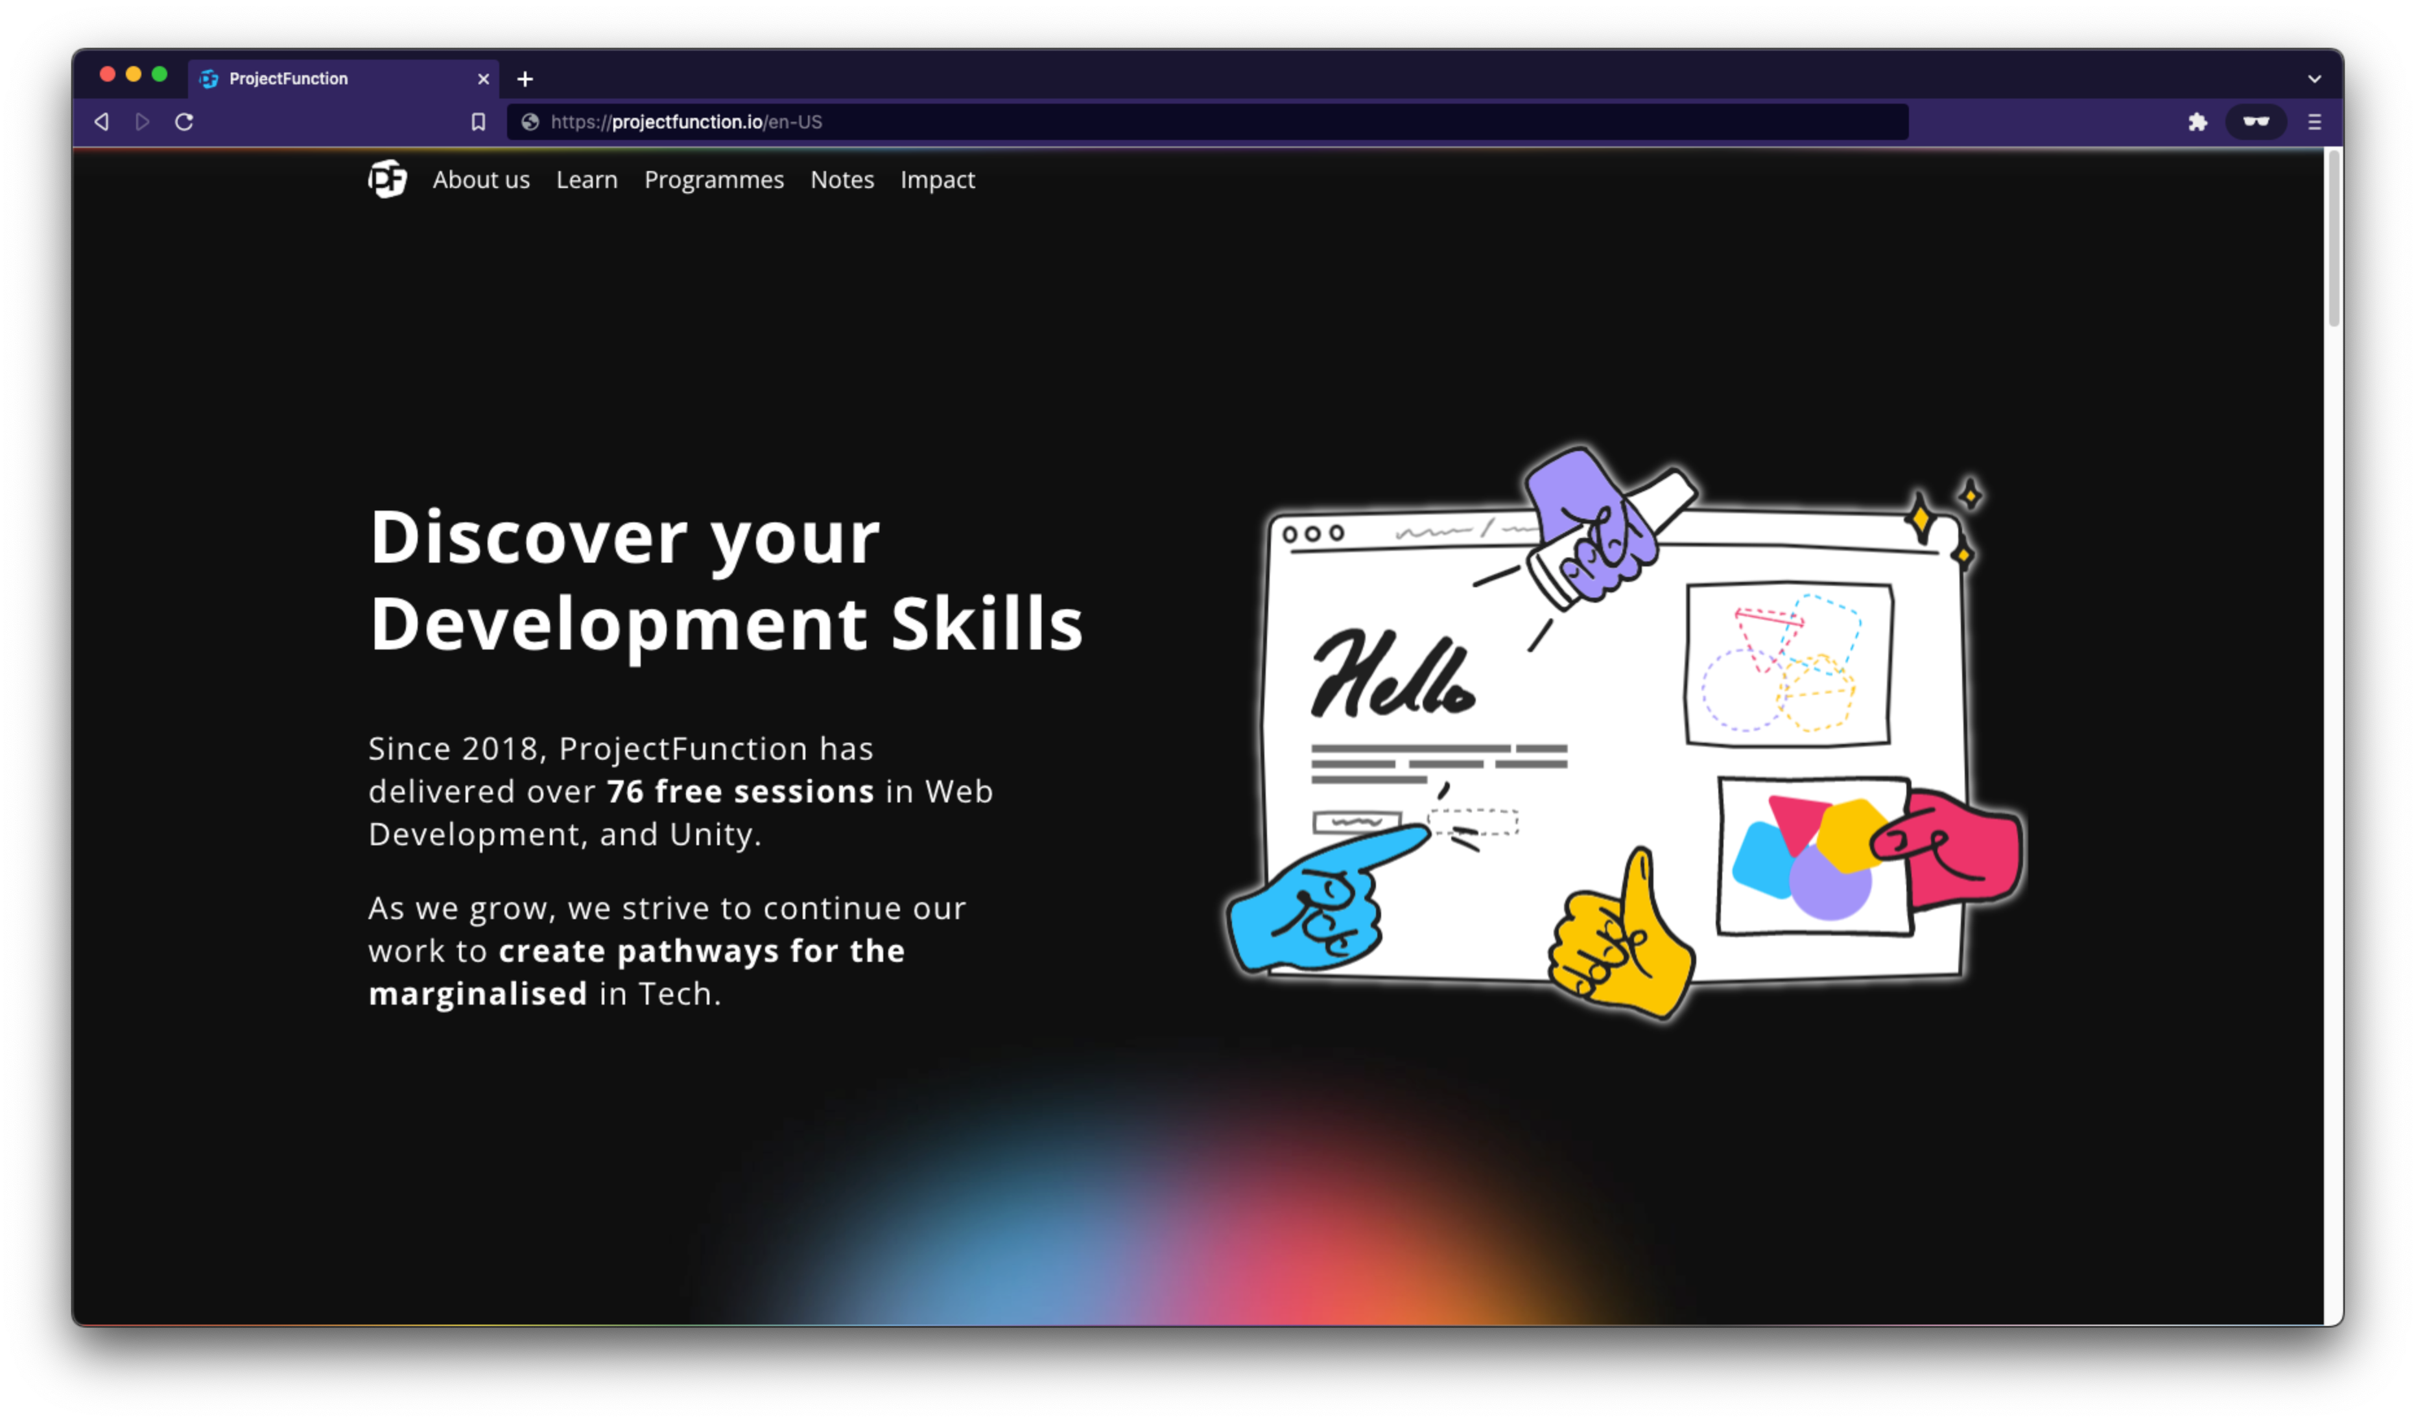Image resolution: width=2416 pixels, height=1422 pixels.
Task: Click the sunglasses profile button
Action: (2255, 122)
